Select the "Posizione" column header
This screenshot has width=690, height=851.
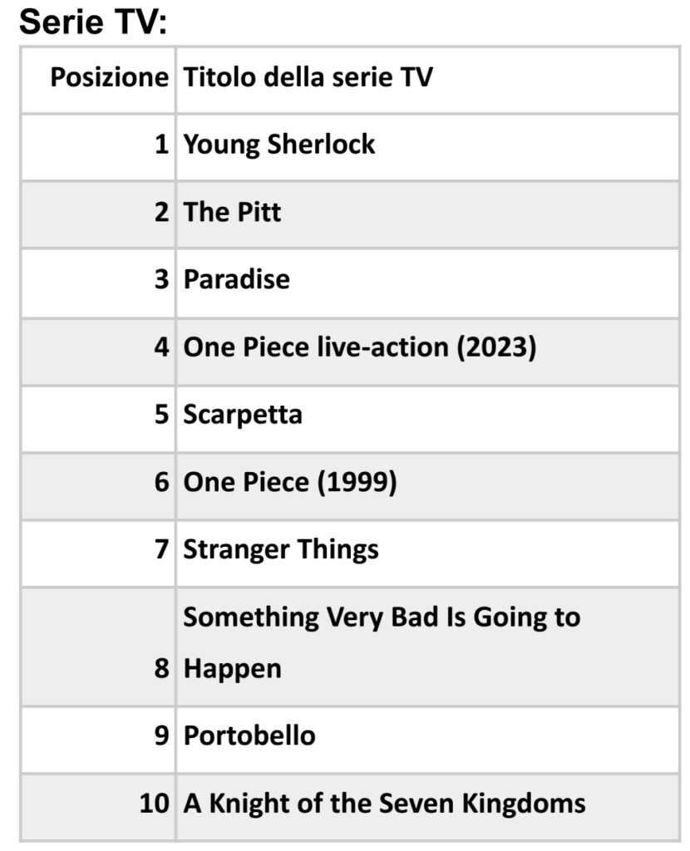[109, 78]
